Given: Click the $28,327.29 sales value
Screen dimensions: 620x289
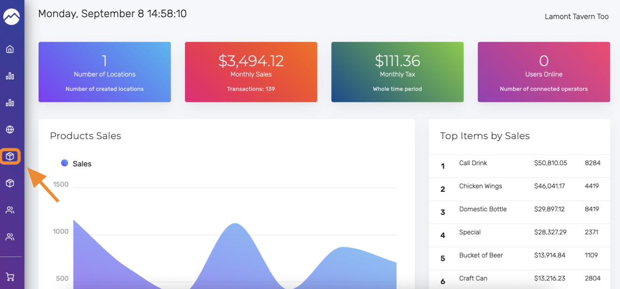Looking at the screenshot, I should click(x=551, y=232).
